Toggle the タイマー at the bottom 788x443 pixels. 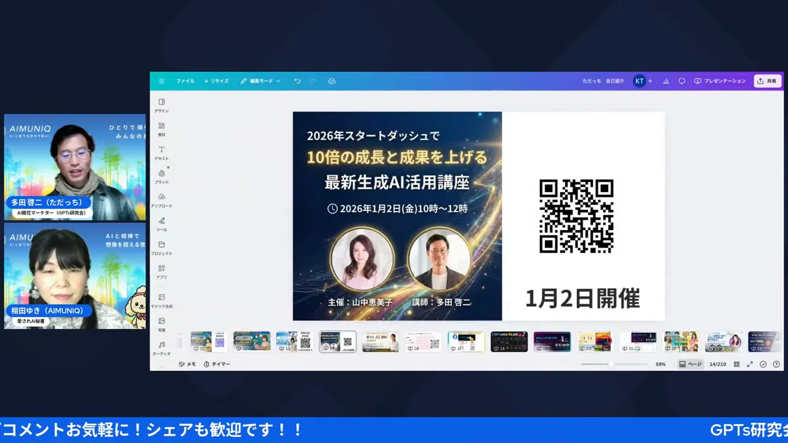pos(217,364)
